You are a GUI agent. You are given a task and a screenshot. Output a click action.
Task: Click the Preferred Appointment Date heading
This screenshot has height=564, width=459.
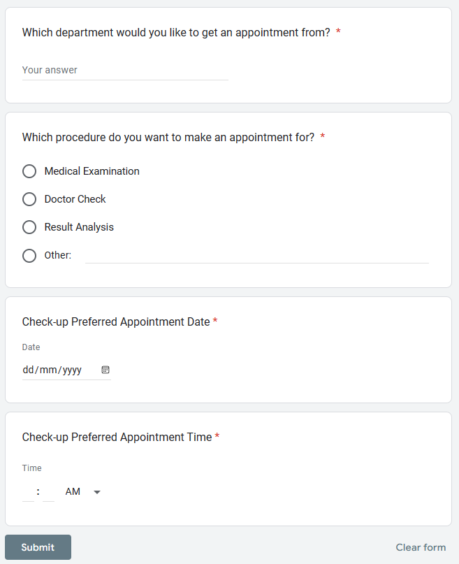pyautogui.click(x=116, y=321)
